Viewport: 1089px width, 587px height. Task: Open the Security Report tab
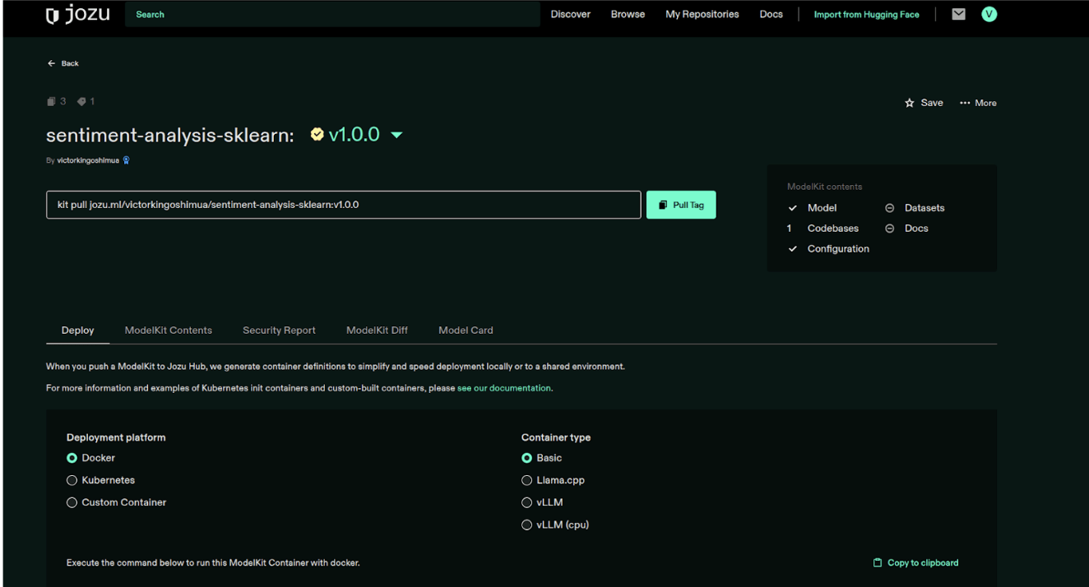click(x=279, y=330)
